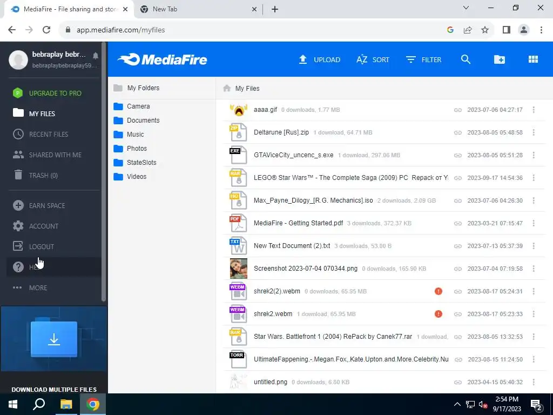553x415 pixels.
Task: Click share link icon for aaaa.gif
Action: (458, 110)
